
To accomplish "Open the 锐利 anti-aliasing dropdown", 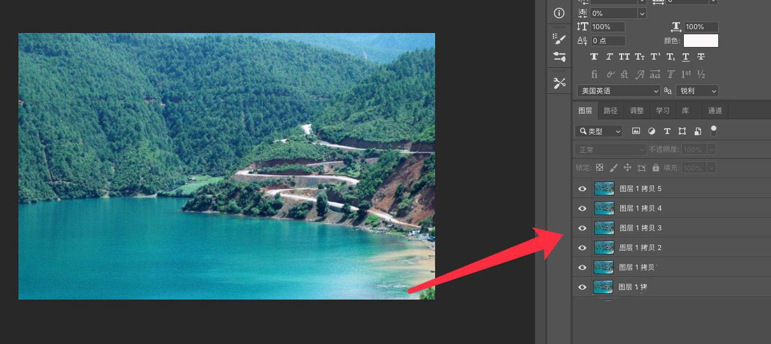I will click(x=697, y=91).
